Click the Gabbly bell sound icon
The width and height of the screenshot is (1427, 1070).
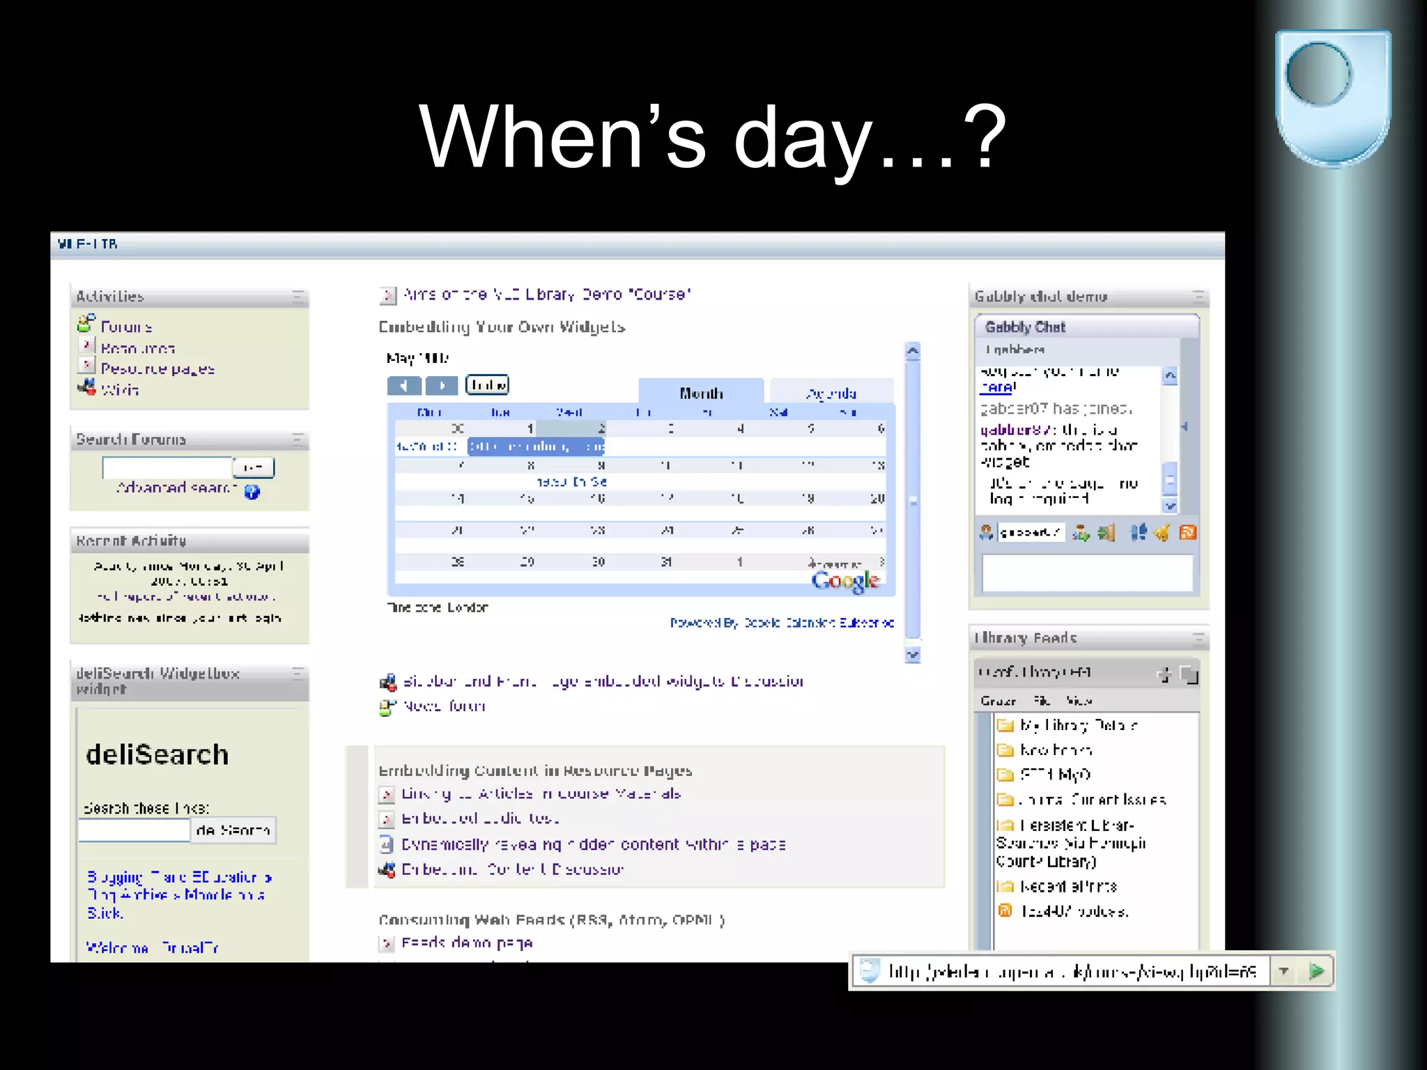point(1162,533)
